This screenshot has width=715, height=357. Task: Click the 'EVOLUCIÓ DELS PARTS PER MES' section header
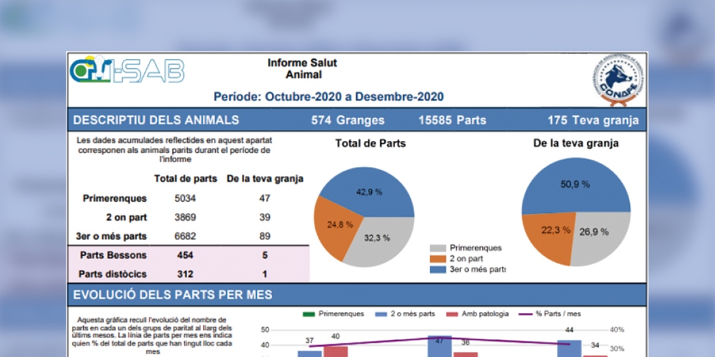click(x=173, y=295)
